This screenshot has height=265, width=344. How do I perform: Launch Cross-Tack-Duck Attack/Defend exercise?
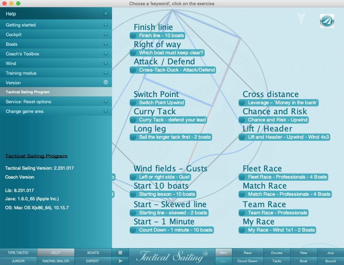pyautogui.click(x=173, y=70)
